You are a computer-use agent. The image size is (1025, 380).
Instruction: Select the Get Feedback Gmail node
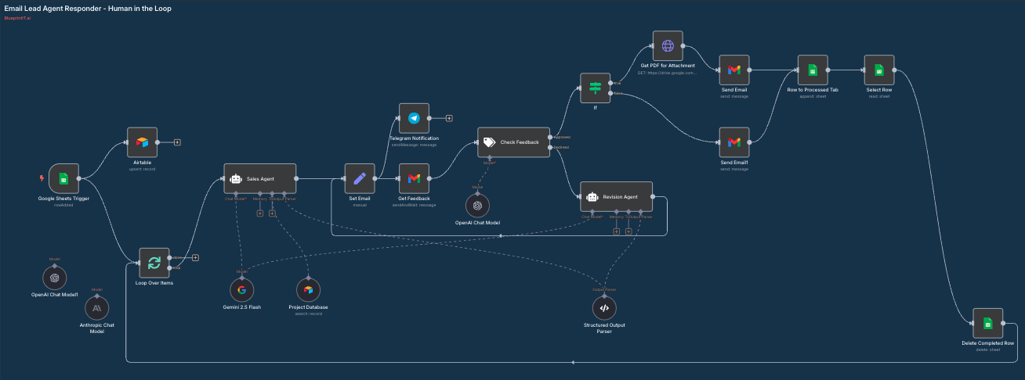click(x=415, y=178)
